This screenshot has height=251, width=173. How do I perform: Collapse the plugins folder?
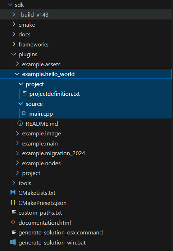(14, 54)
